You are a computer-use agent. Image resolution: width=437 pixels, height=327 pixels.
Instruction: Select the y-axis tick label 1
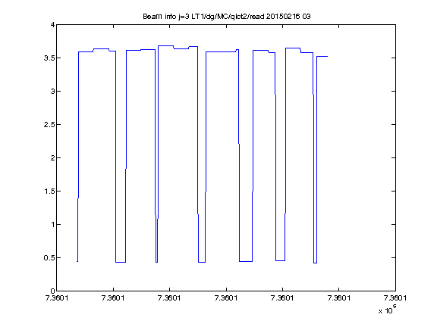pos(53,224)
